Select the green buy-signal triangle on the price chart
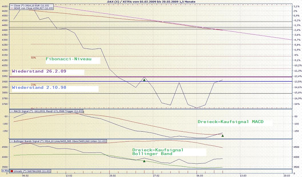302x177 pixels. coord(144,80)
